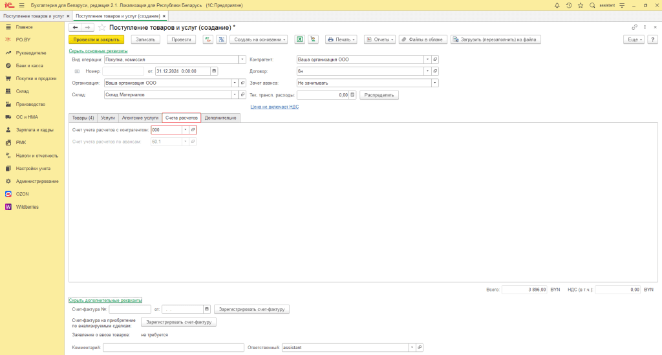The image size is (662, 355).
Task: Expand the Печать dropdown button
Action: [341, 39]
